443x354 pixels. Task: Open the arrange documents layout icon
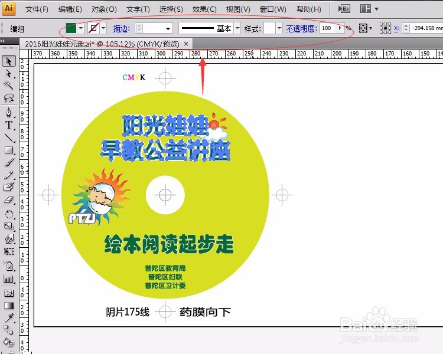point(365,9)
